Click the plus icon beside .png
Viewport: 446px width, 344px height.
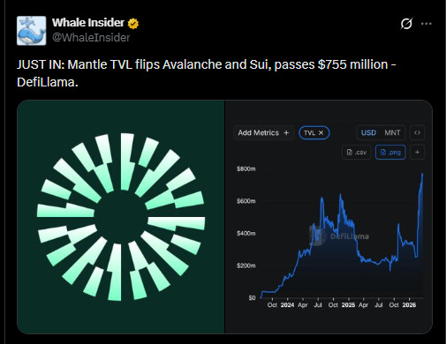click(417, 152)
